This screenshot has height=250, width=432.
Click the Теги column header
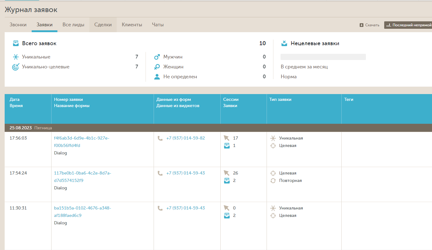(x=387, y=109)
